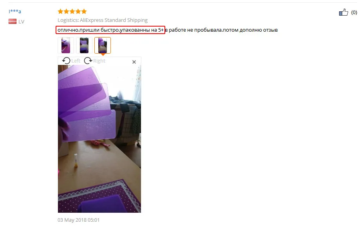Click the enlarged purple cards photo
Image resolution: width=363 pixels, height=226 pixels.
click(x=99, y=139)
